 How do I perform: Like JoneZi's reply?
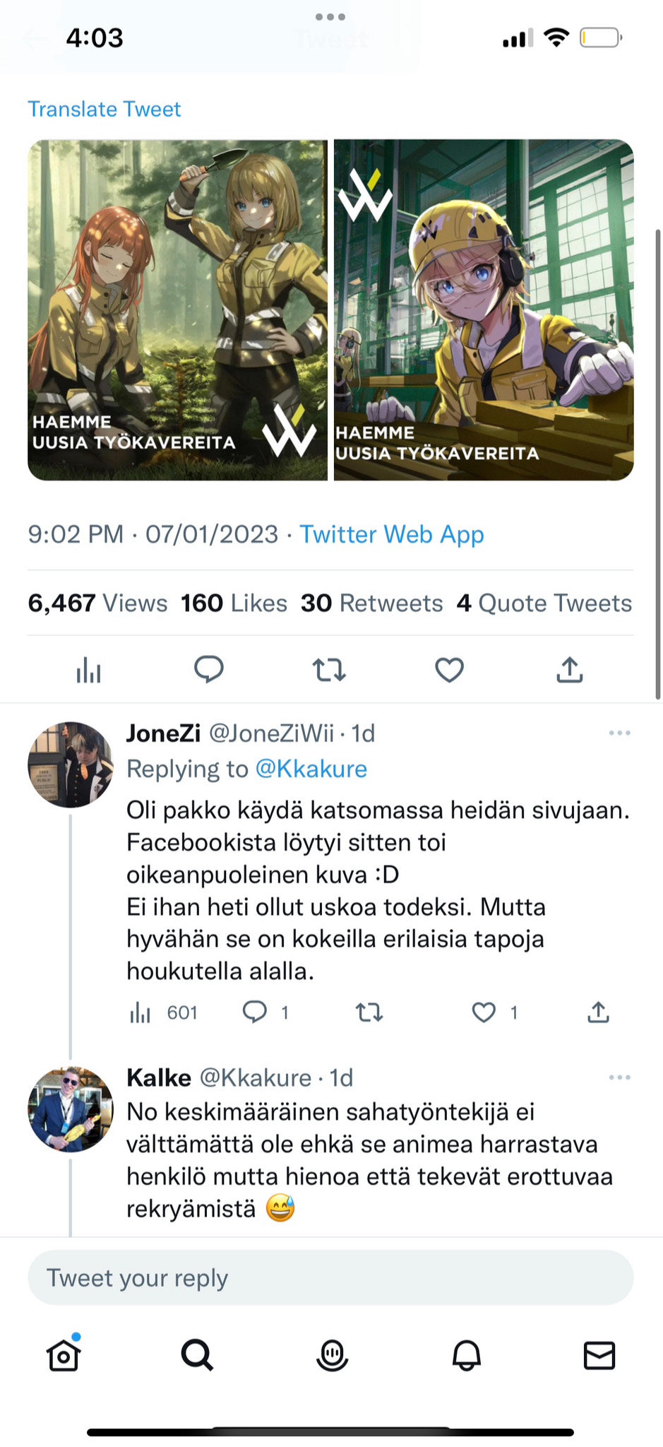click(484, 1012)
